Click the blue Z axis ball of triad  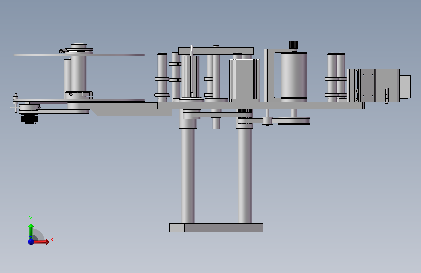tap(31, 242)
